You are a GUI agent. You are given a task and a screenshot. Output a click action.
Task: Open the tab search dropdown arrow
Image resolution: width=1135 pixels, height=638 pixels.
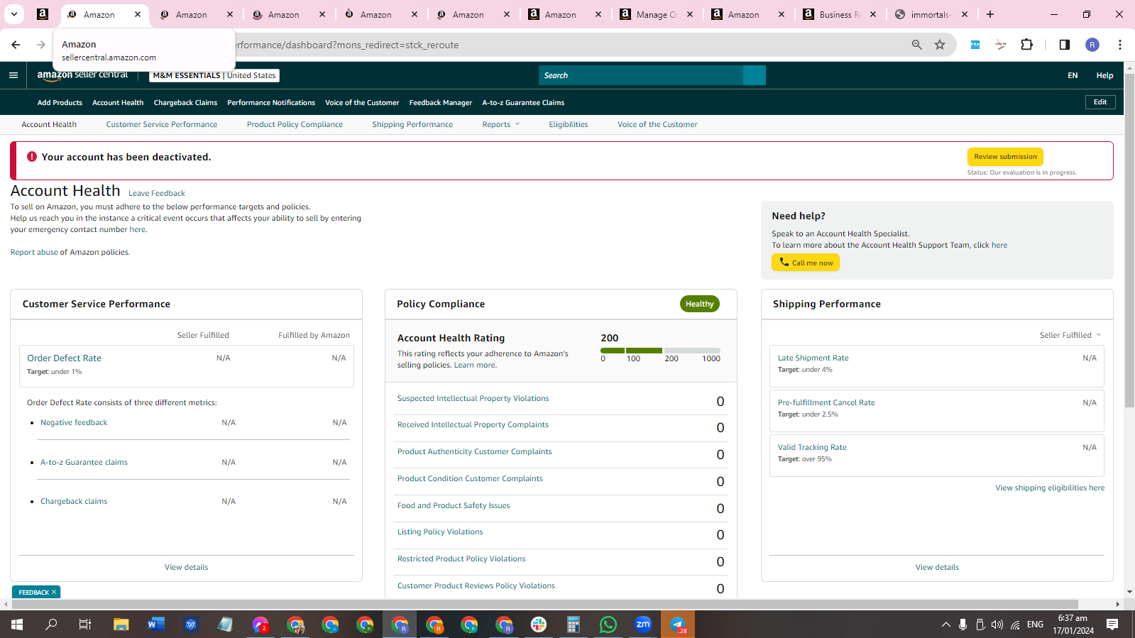14,14
